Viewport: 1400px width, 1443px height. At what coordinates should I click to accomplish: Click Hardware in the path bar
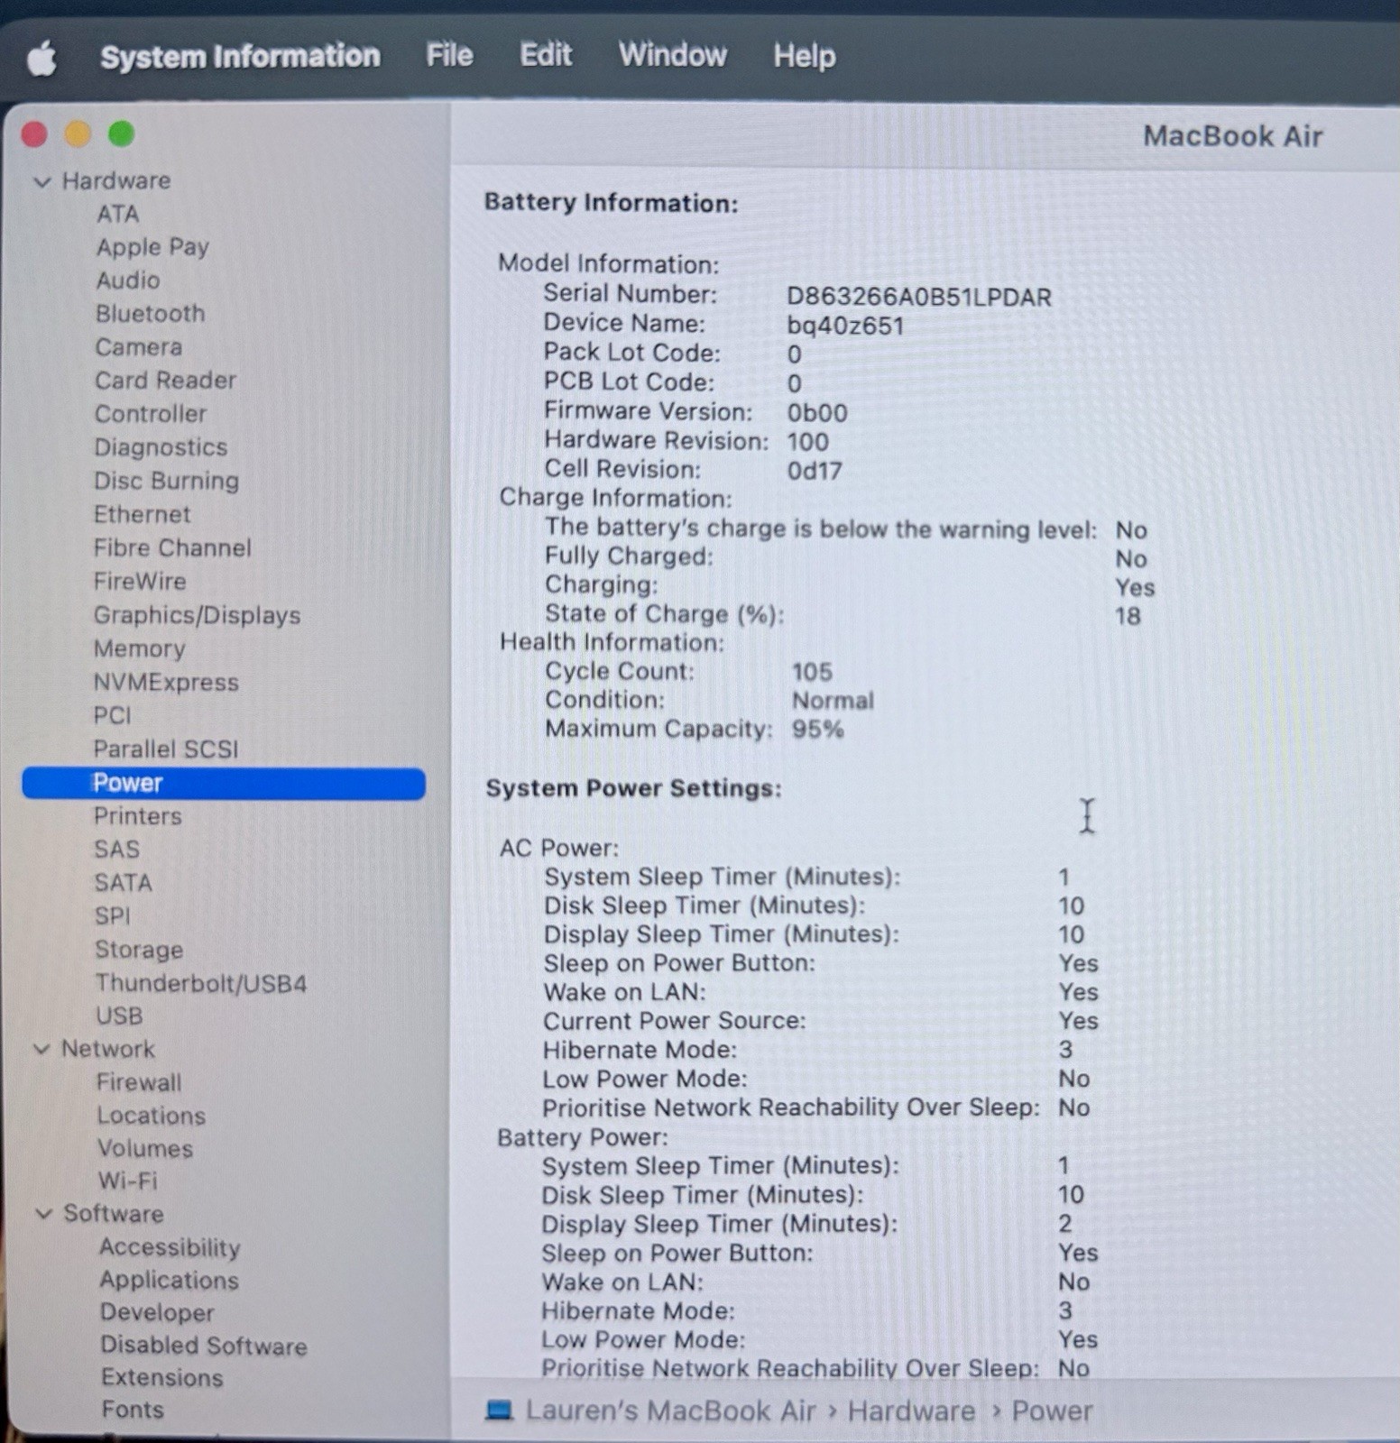911,1411
